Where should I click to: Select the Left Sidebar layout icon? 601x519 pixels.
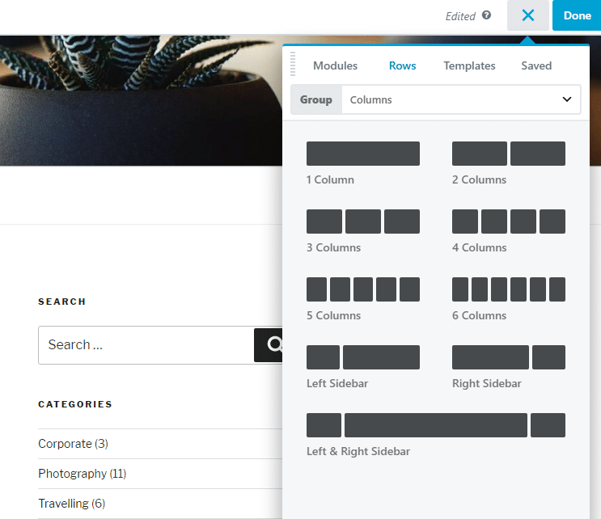pyautogui.click(x=362, y=357)
